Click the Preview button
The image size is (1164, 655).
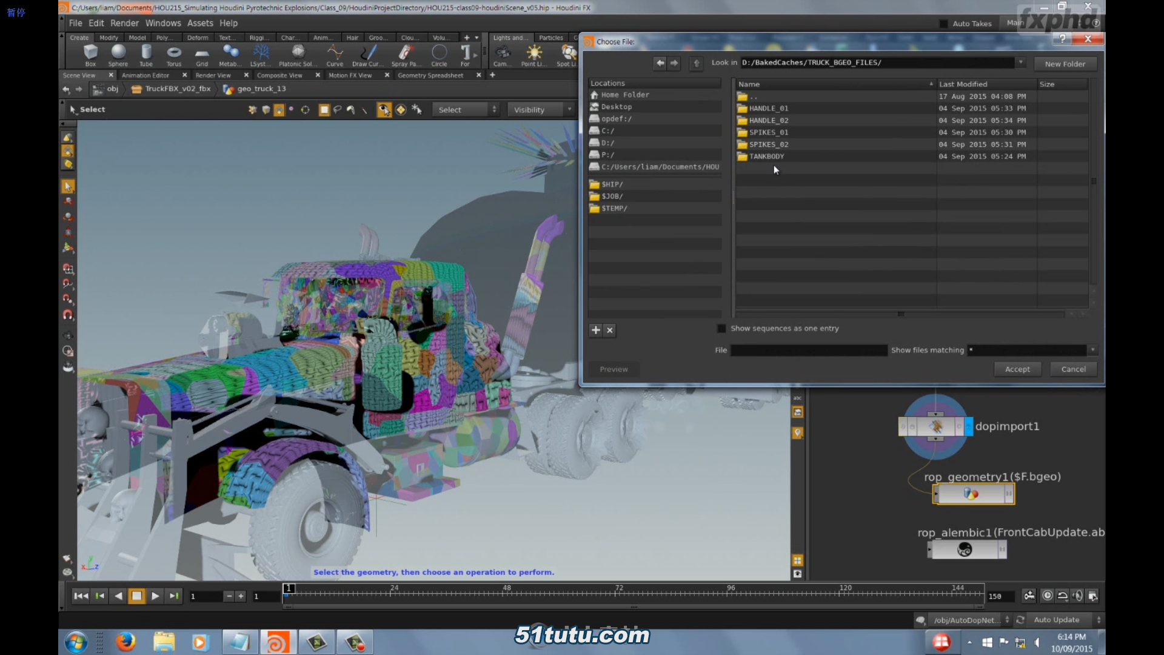click(614, 369)
